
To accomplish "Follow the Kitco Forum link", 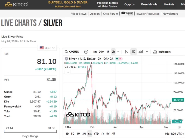I will click(x=110, y=14).
